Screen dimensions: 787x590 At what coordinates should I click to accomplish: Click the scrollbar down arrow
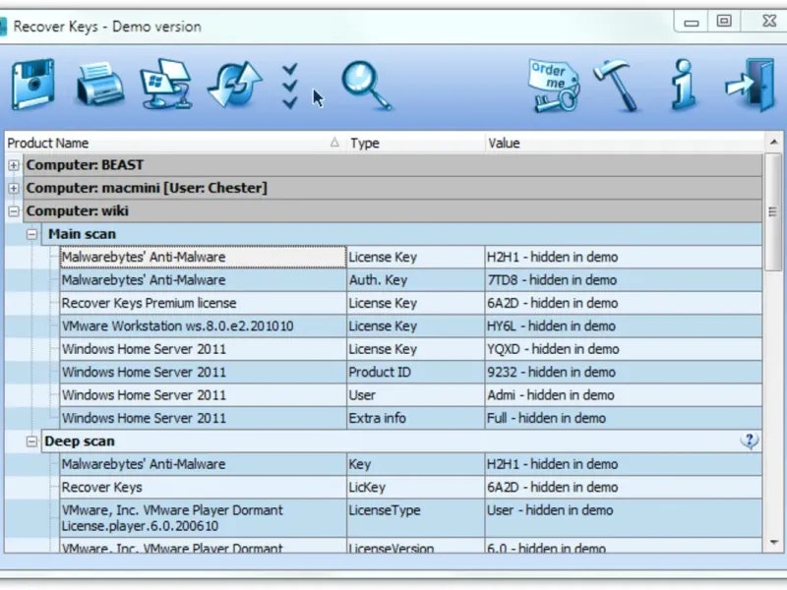(773, 543)
